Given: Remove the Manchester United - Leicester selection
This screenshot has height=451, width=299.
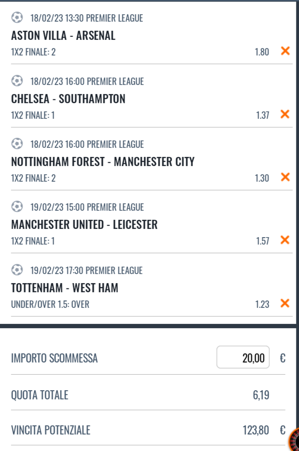Looking at the screenshot, I should pos(285,240).
